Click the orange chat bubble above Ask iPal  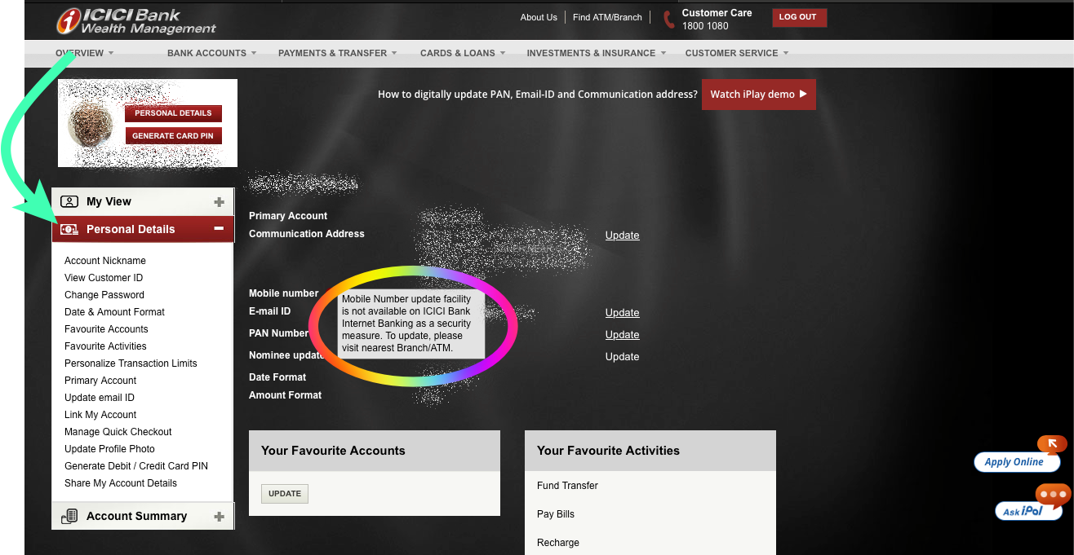point(1053,494)
